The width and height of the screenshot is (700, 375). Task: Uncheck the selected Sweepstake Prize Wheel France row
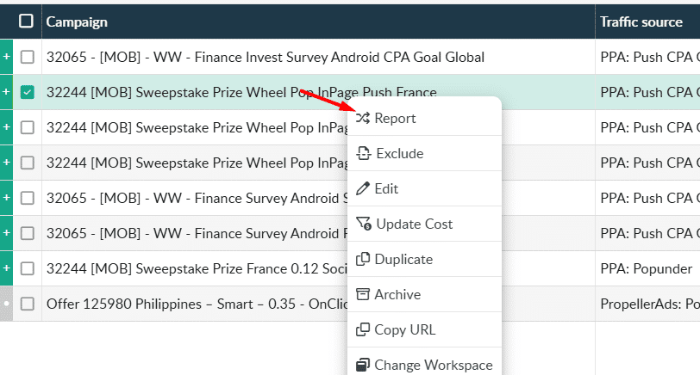coord(28,92)
